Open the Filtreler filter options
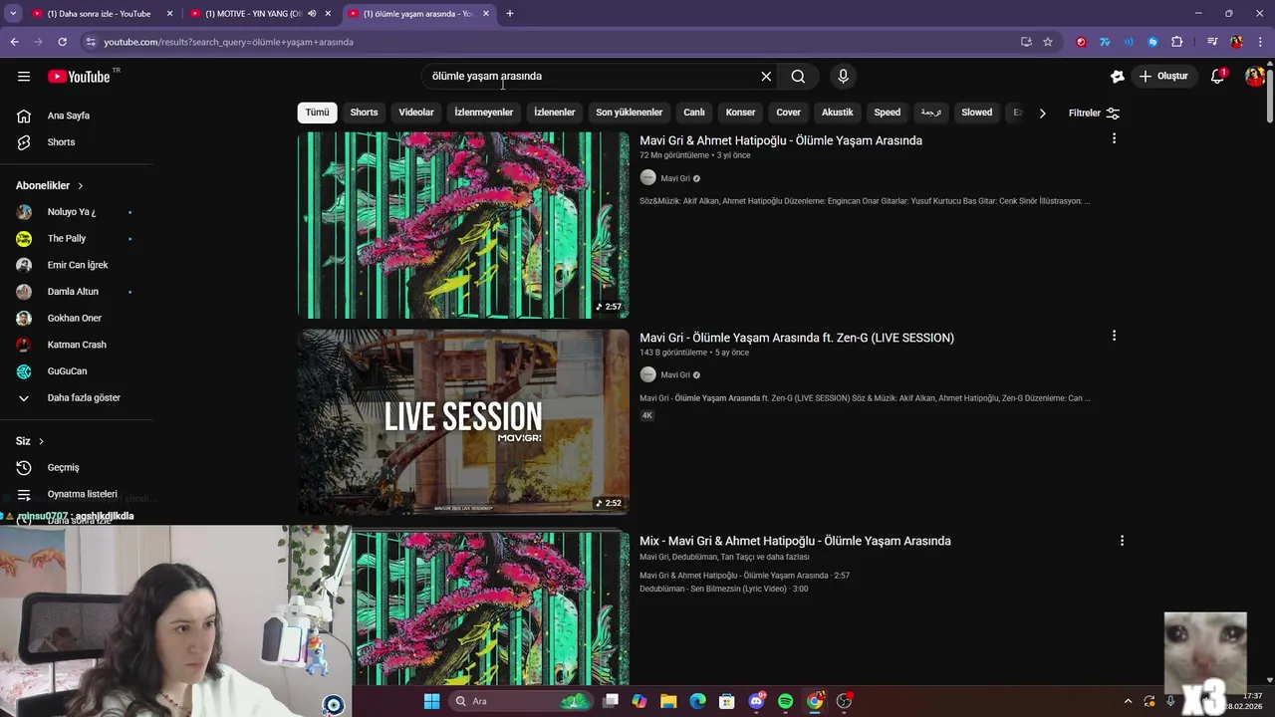 [x=1094, y=113]
